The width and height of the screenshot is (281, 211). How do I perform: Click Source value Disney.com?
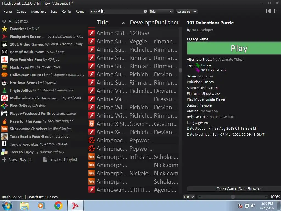209,88
